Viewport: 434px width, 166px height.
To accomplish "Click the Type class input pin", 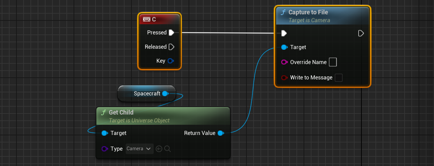I will pyautogui.click(x=105, y=149).
